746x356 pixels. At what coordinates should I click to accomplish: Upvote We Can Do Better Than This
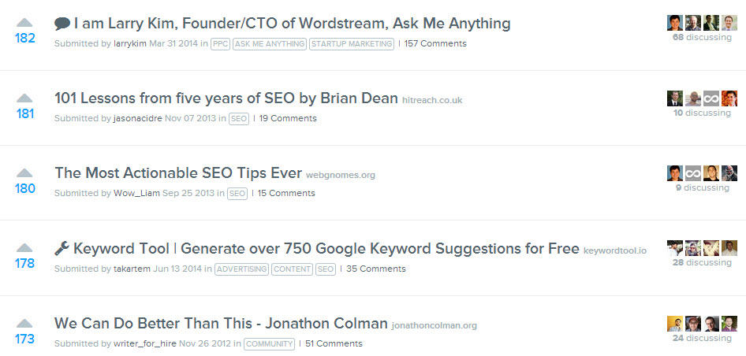[x=25, y=323]
